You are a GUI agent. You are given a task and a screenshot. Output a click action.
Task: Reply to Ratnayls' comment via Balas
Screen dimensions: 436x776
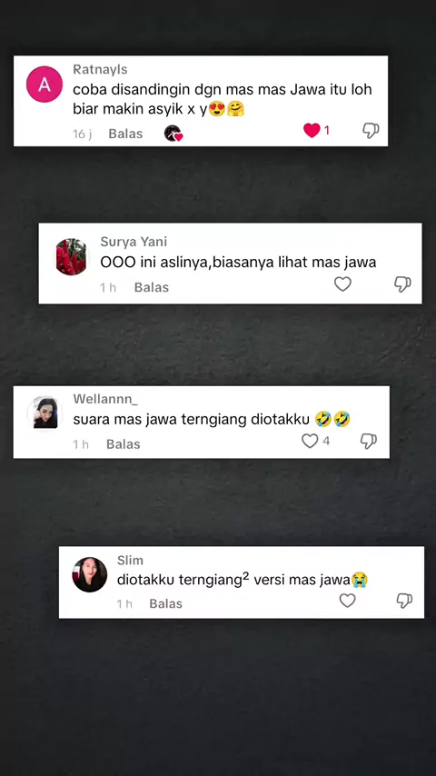coord(125,134)
